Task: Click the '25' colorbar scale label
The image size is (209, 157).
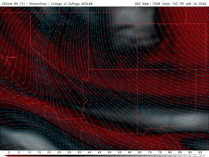Action: pos(59,152)
